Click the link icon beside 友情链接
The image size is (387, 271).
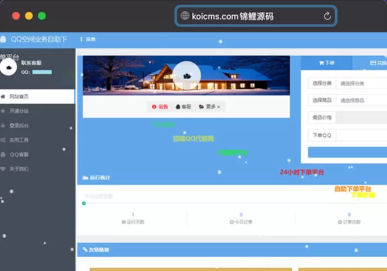coord(85,250)
